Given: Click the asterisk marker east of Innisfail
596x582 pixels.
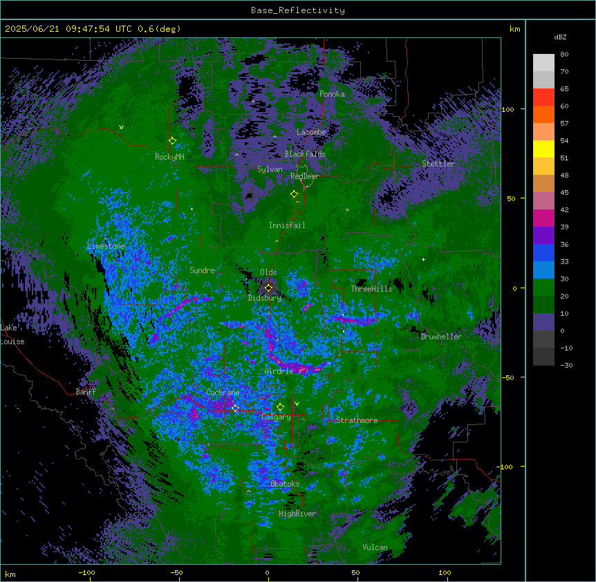Looking at the screenshot, I should point(347,209).
